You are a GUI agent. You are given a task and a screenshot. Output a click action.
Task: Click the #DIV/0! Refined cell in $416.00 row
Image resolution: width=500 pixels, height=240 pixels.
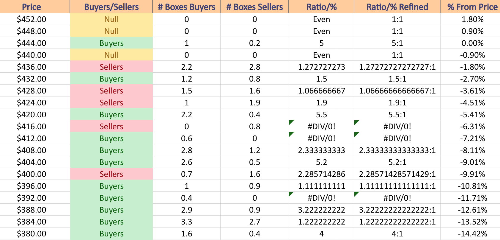coord(397,127)
